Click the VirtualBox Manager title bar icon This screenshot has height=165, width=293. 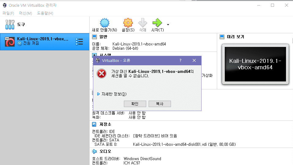(5, 5)
